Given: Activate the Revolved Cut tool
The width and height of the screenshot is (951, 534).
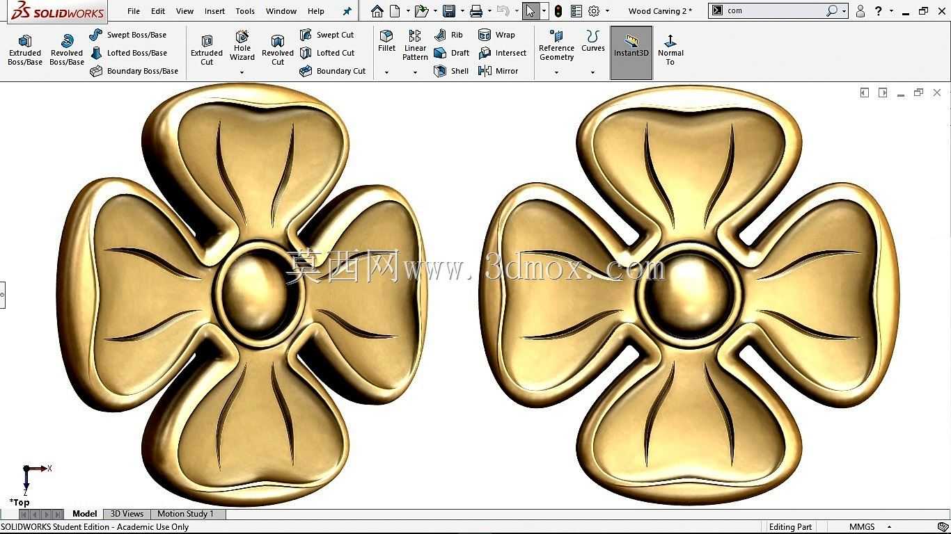Looking at the screenshot, I should (278, 50).
